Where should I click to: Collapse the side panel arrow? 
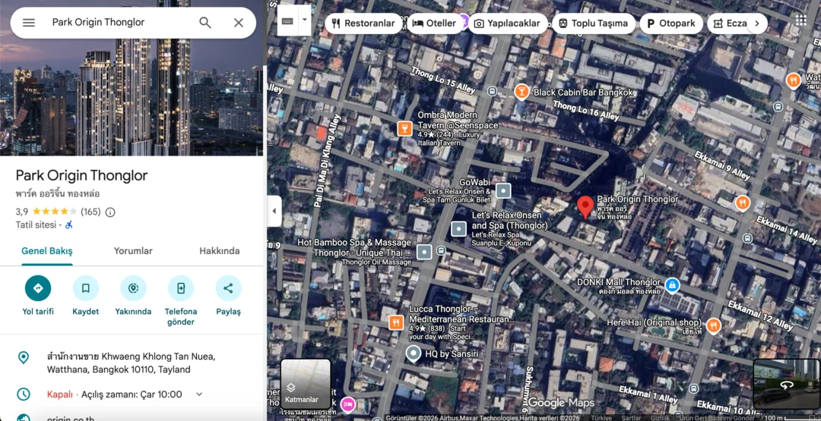point(274,211)
